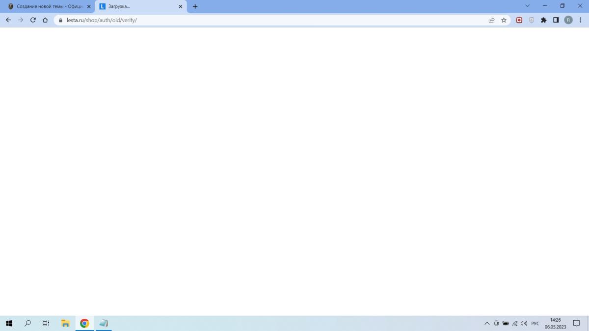Change the input language РУС
This screenshot has width=589, height=331.
535,324
